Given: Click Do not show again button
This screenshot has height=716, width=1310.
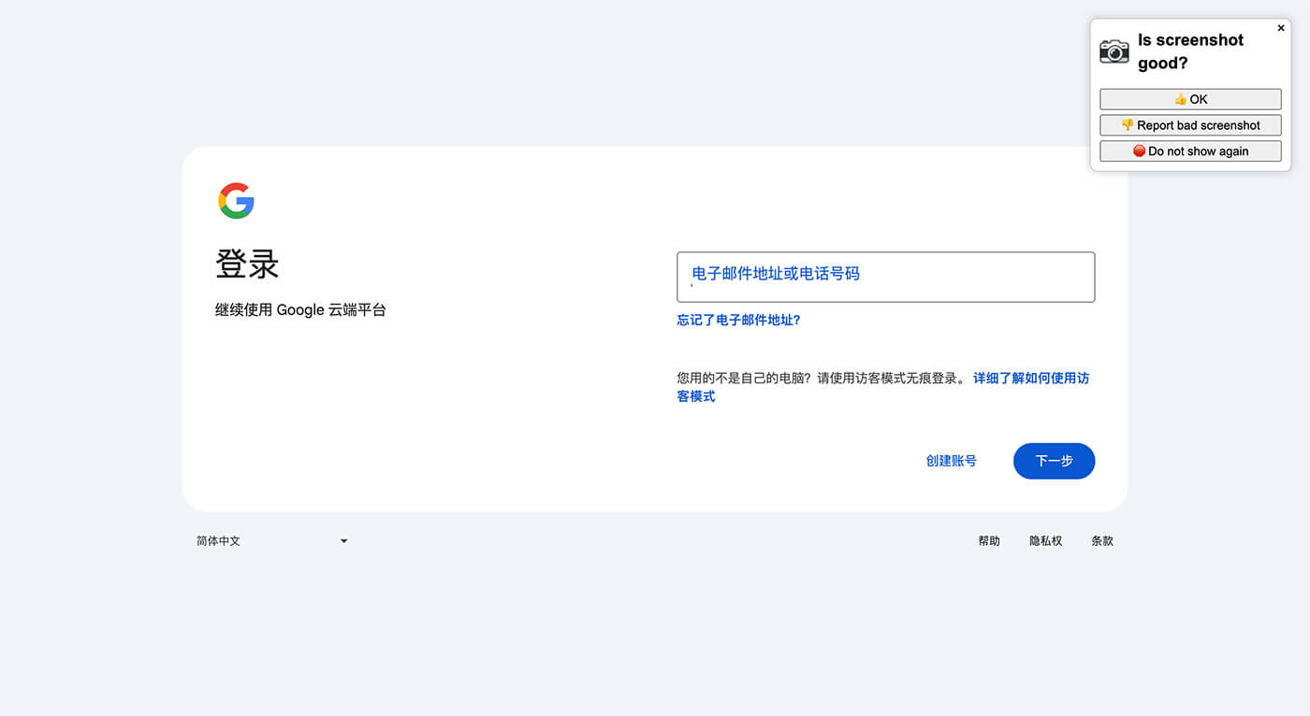Looking at the screenshot, I should pos(1190,151).
